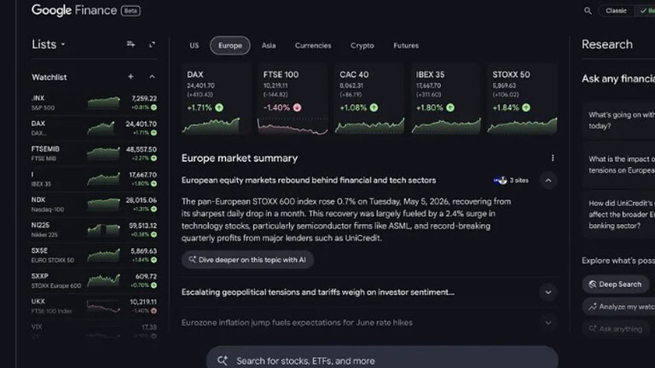Open the IBEX 35 index card
The image size is (655, 368).
coord(446,100)
